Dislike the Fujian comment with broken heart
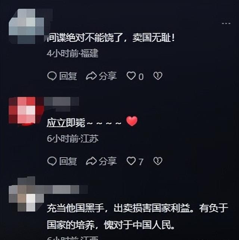This screenshot has width=239, height=240. pyautogui.click(x=158, y=76)
